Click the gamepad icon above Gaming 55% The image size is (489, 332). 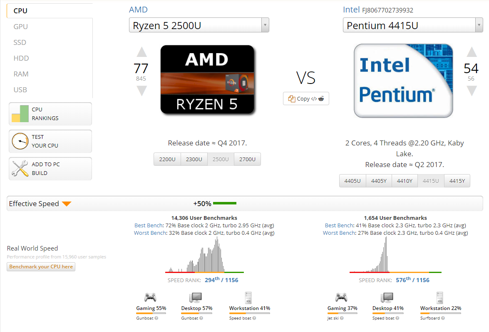150,297
